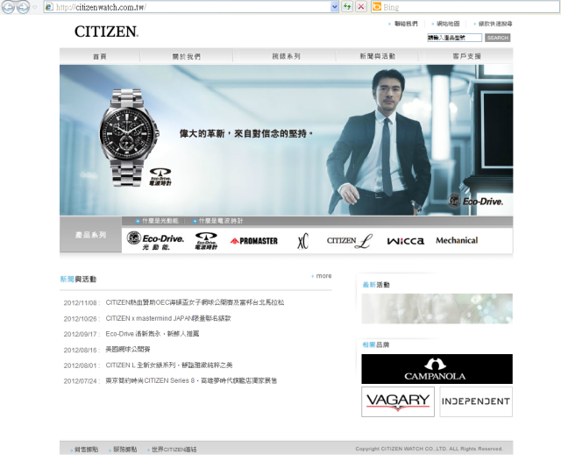This screenshot has width=561, height=461.
Task: Open the CITIZEN Series 8 news item
Action: click(191, 380)
